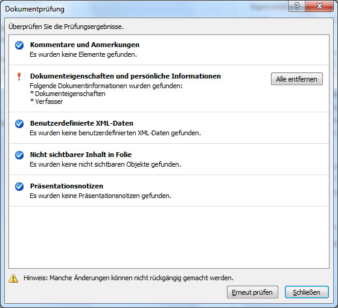The width and height of the screenshot is (338, 308).
Task: Click the Benutzerdefinierte XML-Daten heading
Action: click(x=81, y=123)
